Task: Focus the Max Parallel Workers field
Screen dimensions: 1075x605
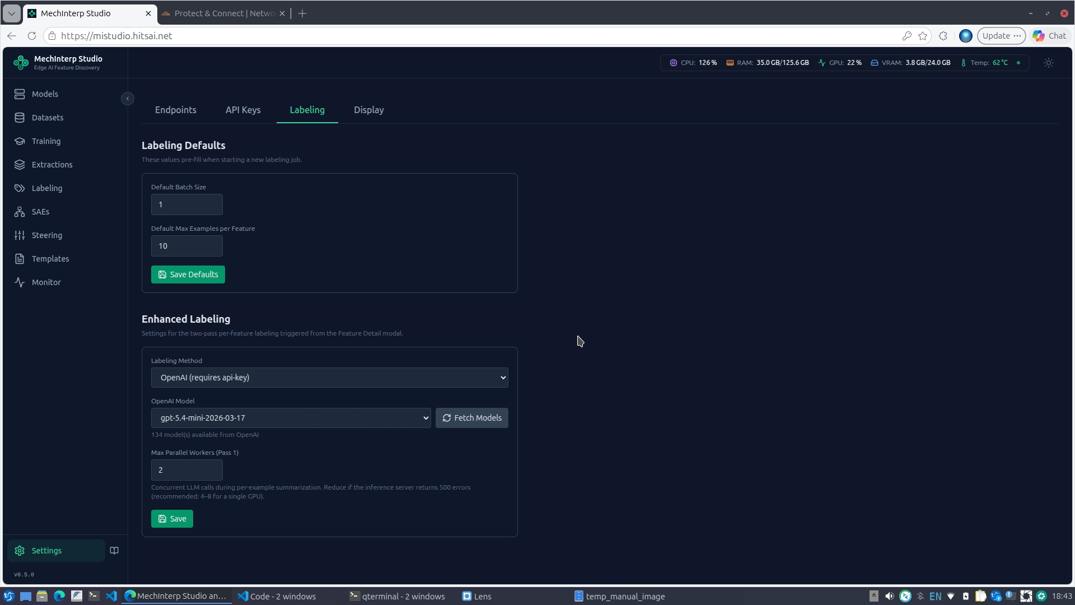Action: click(186, 470)
